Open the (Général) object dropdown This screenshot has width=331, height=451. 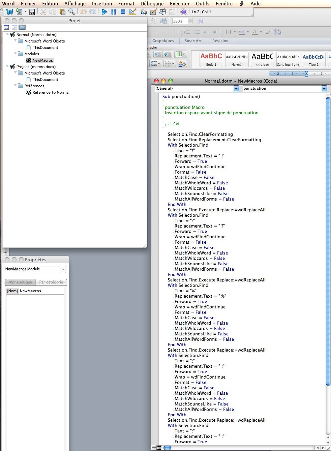point(236,89)
